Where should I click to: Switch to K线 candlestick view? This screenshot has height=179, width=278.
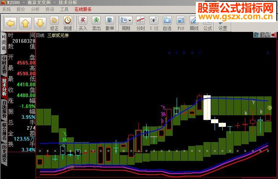tap(154, 24)
